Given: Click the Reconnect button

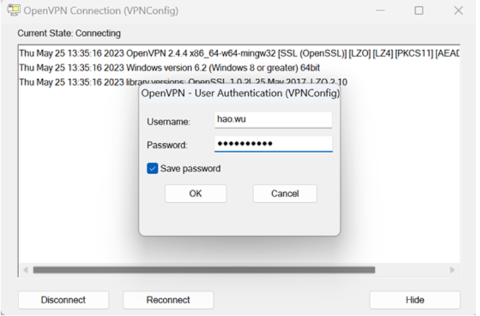Looking at the screenshot, I should pyautogui.click(x=168, y=300).
